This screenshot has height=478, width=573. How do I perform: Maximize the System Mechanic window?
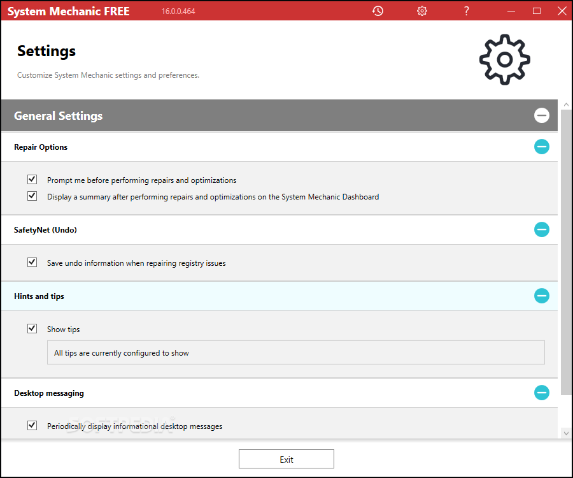pos(537,11)
